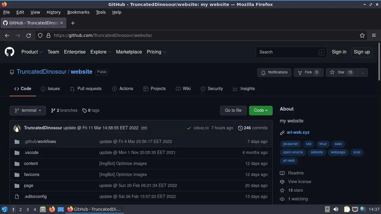Click the Sign up button
Screen dimensions: 381x214
click(x=362, y=52)
